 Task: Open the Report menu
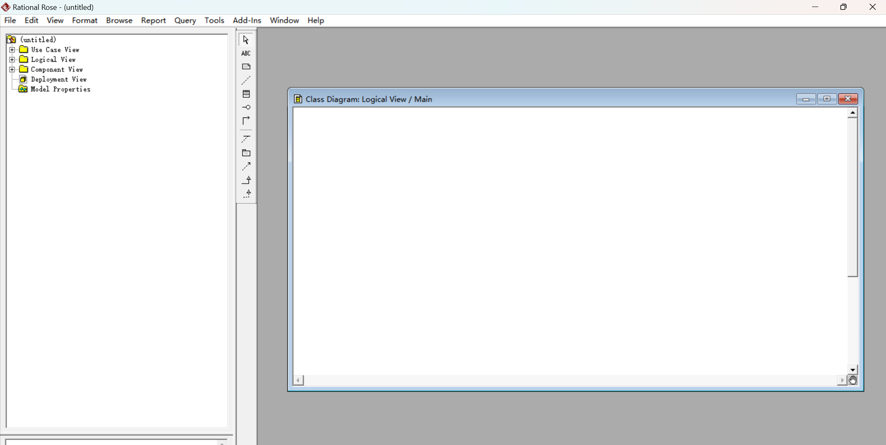pos(153,20)
